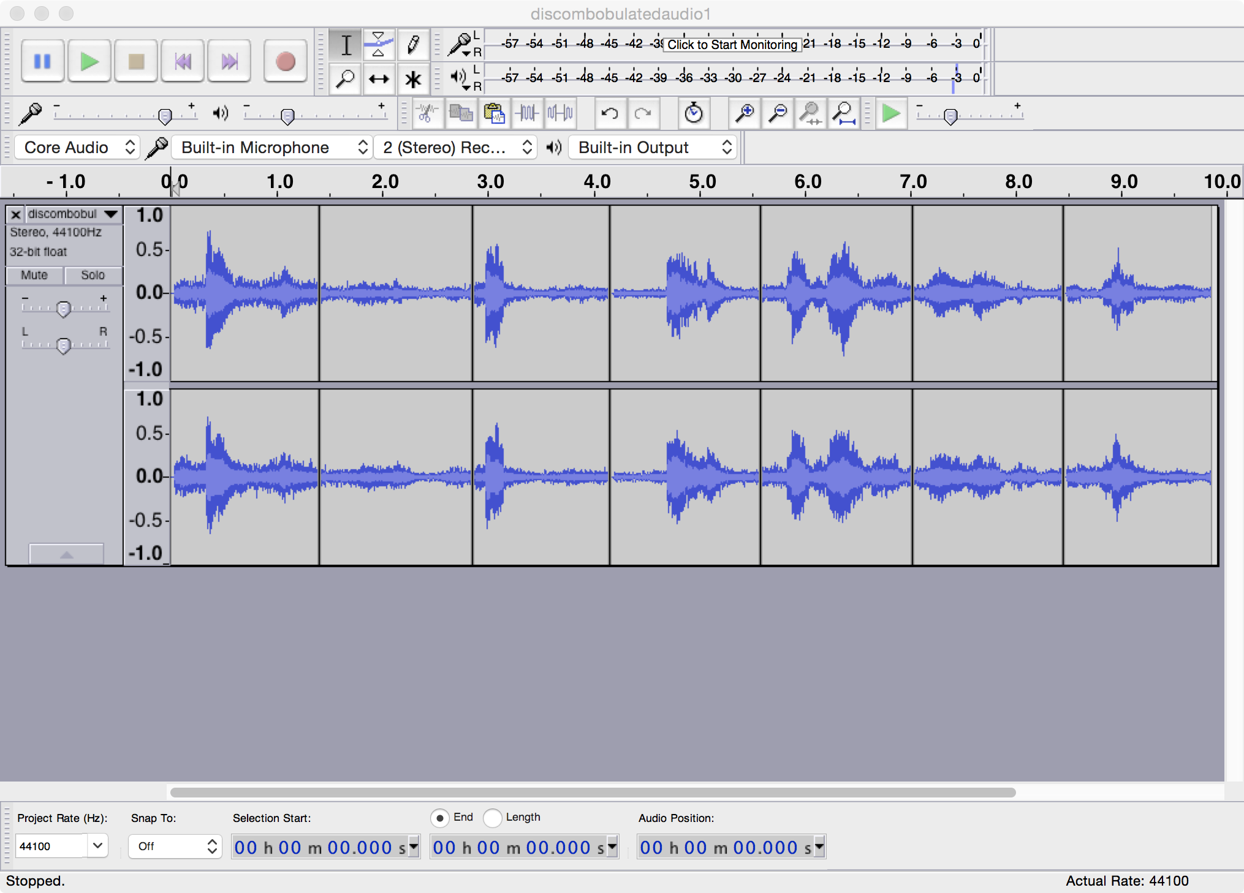This screenshot has height=893, width=1244.
Task: Click the Trim audio icon
Action: point(527,113)
